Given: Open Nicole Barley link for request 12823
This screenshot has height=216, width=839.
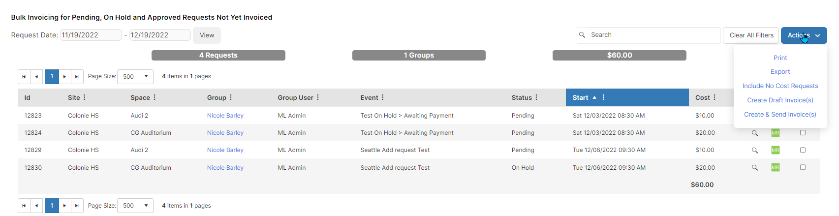Looking at the screenshot, I should pyautogui.click(x=225, y=116).
